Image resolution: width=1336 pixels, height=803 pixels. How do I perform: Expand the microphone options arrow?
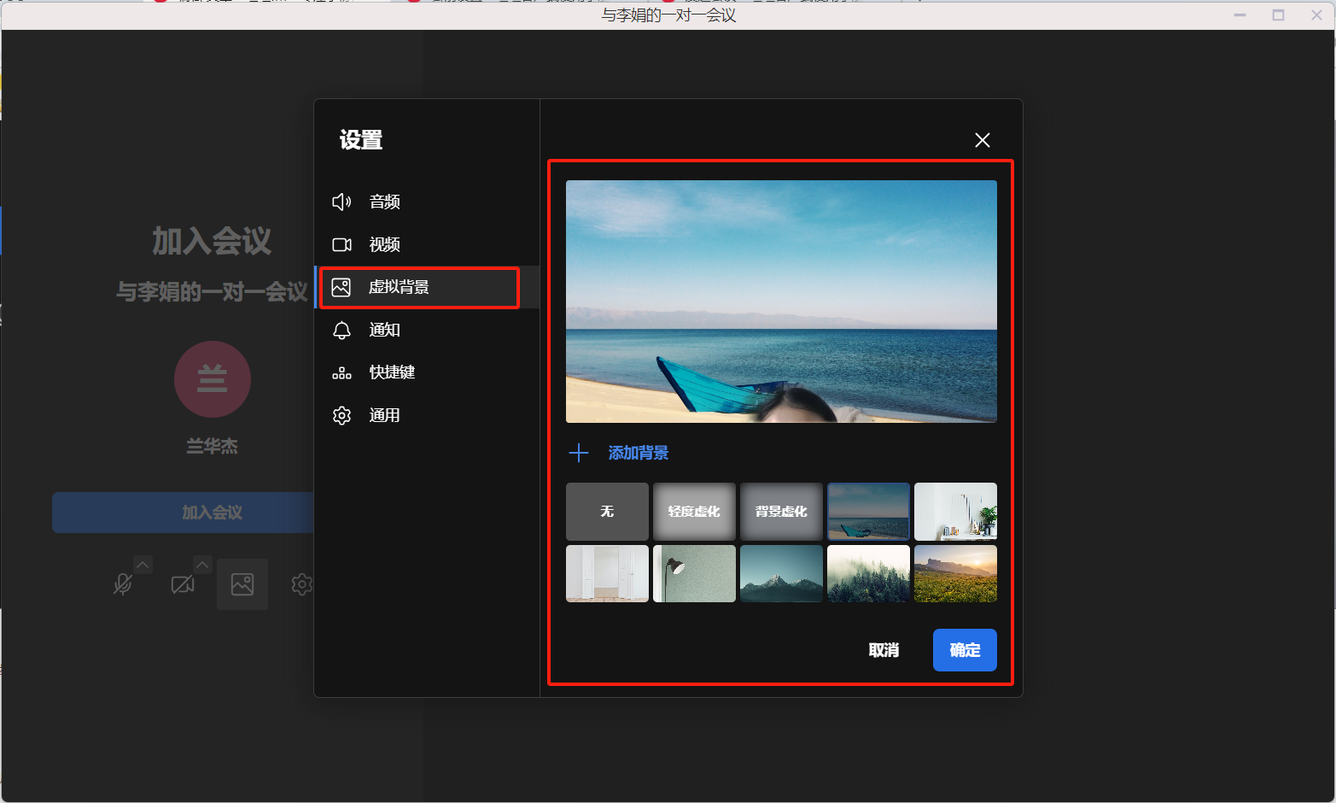point(143,565)
